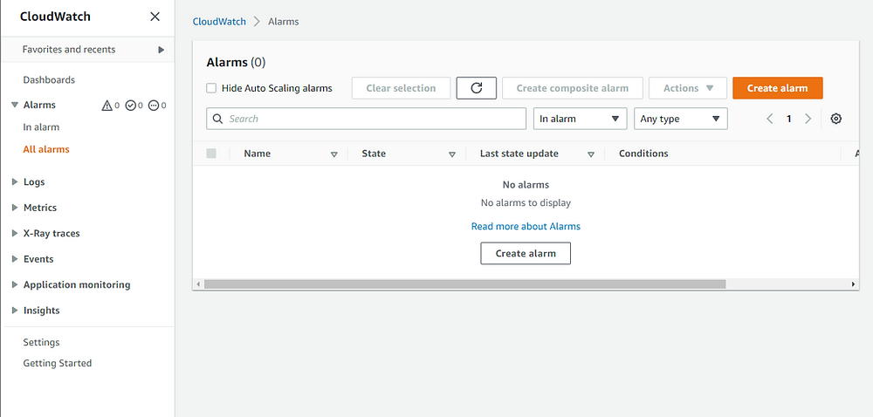The height and width of the screenshot is (417, 873).
Task: Expand the Logs sidebar section
Action: click(15, 181)
